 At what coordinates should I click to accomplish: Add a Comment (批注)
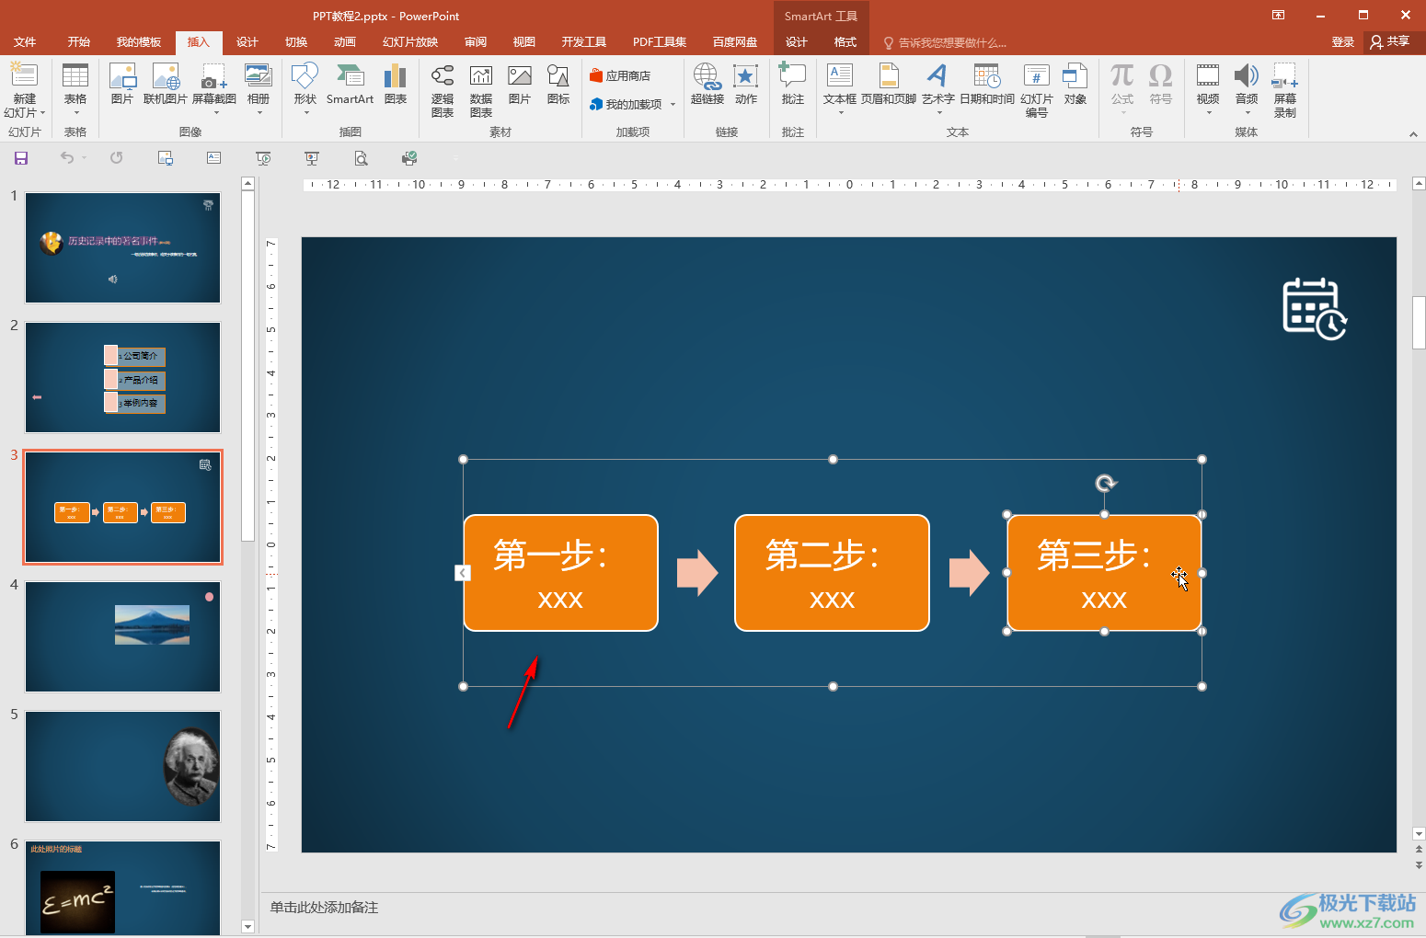[x=793, y=85]
